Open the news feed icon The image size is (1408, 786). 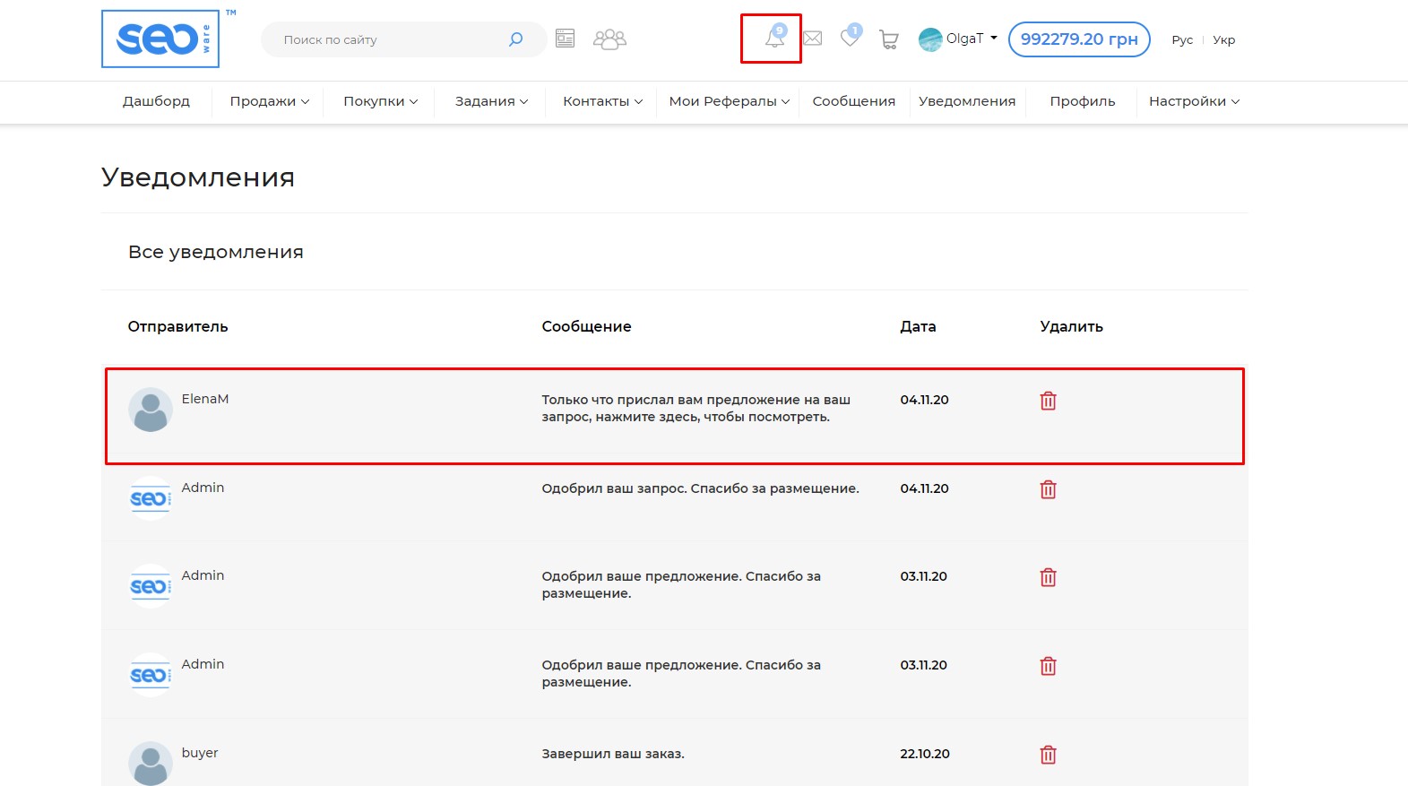point(565,39)
